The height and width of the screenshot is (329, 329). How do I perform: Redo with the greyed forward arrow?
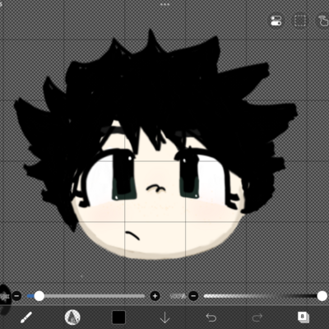click(x=257, y=317)
